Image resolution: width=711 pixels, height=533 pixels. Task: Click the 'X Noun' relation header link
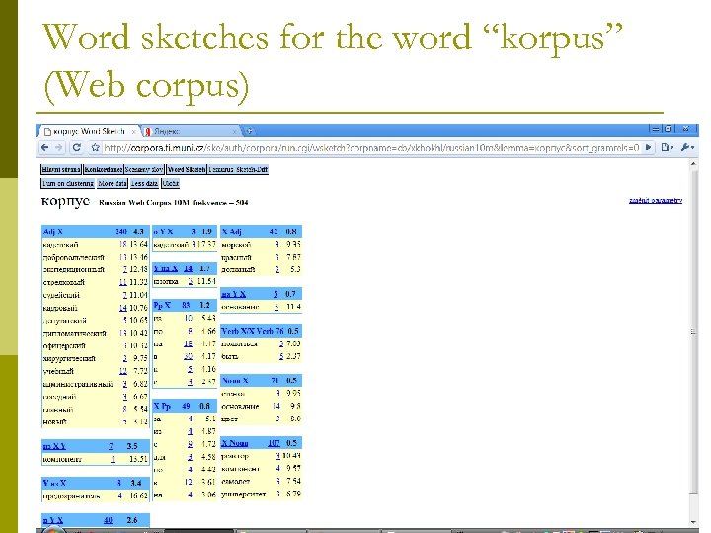(x=234, y=443)
